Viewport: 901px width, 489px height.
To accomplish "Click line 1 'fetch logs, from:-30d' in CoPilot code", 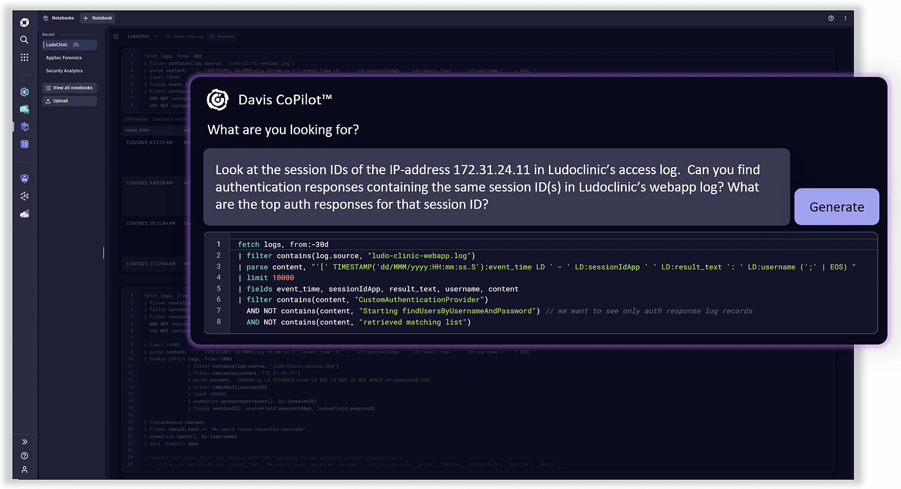I will coord(283,244).
